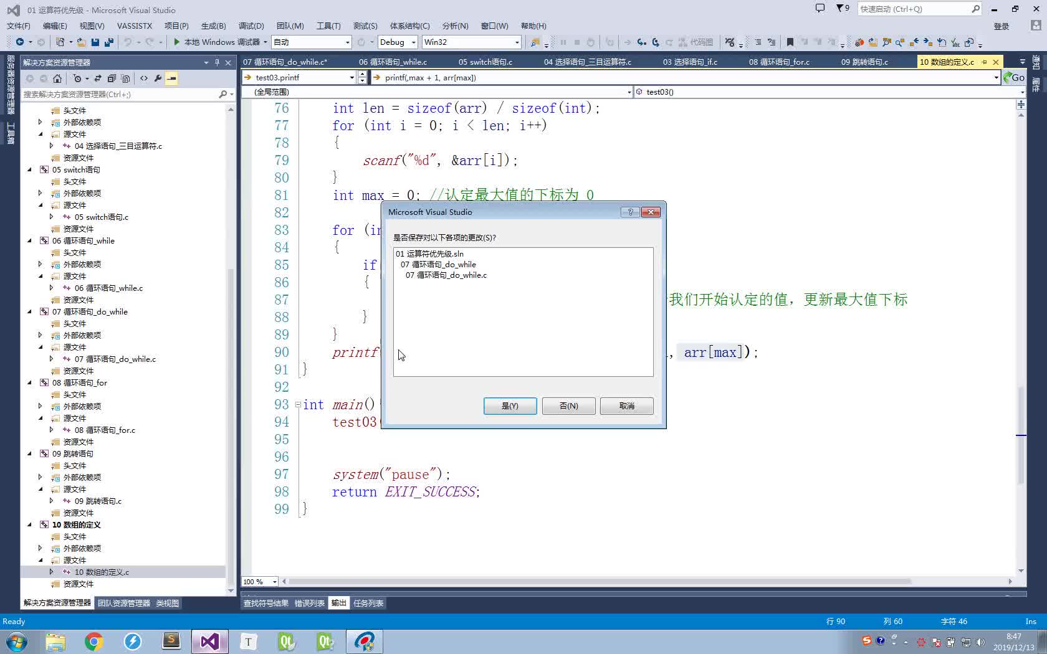Open Chrome from the Windows taskbar
Viewport: 1047px width, 654px height.
(93, 641)
